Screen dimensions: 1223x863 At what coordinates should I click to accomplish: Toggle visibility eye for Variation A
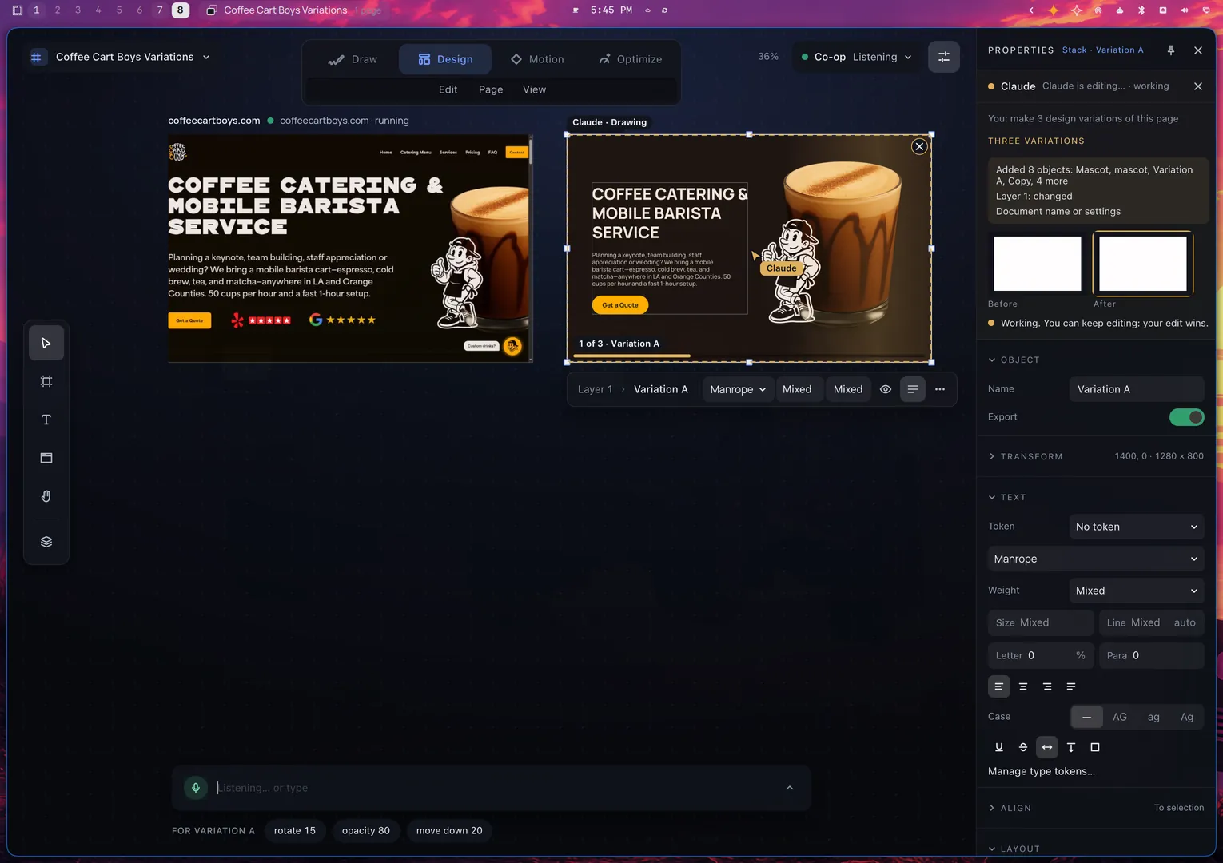tap(886, 389)
